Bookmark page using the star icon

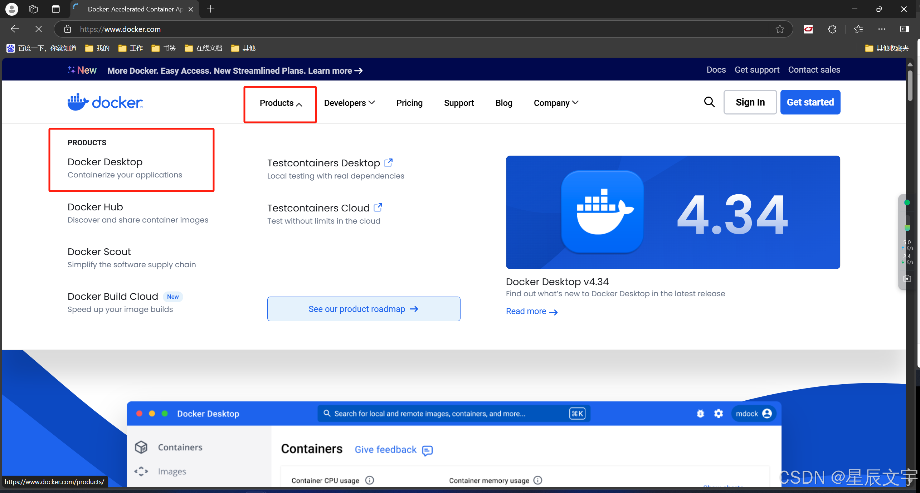point(780,29)
